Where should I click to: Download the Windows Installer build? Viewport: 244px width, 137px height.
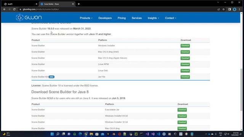pyautogui.click(x=185, y=46)
